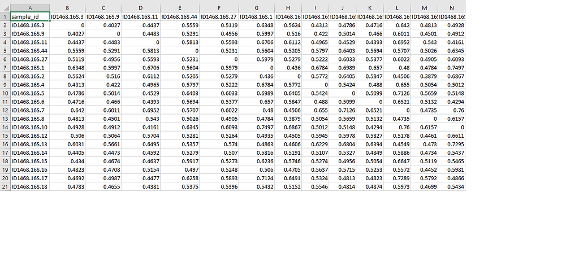The height and width of the screenshot is (266, 579).
Task: Select cell N7 with value 0.7497
Action: pyautogui.click(x=452, y=68)
